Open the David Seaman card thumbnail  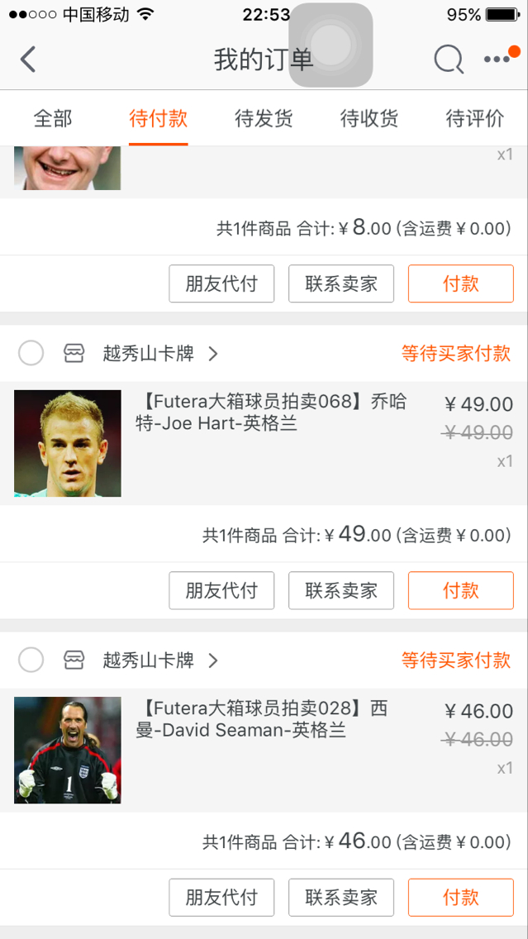[68, 750]
